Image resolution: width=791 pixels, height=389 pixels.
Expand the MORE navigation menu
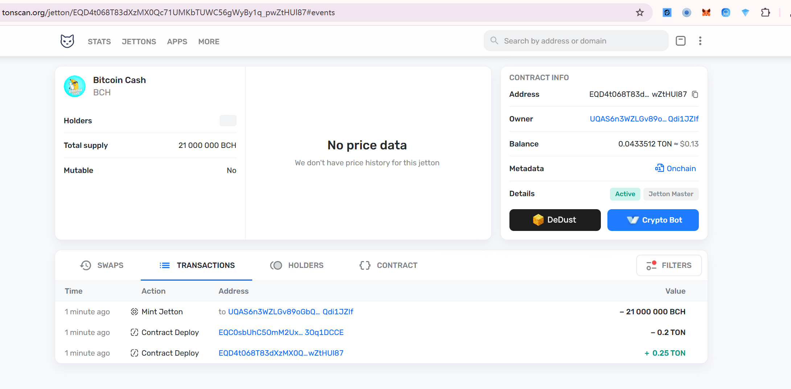[x=209, y=42]
